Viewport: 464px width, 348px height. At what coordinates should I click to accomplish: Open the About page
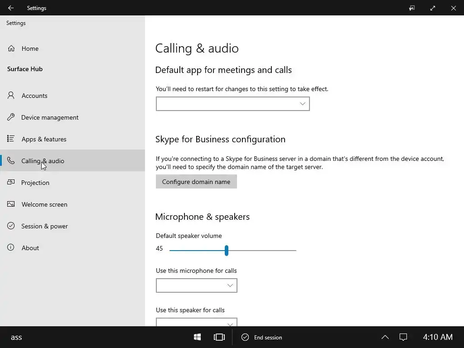coord(72,248)
